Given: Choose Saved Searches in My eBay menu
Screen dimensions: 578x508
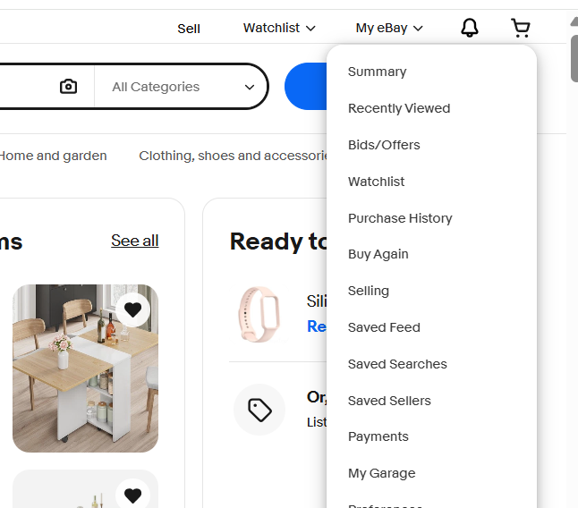Looking at the screenshot, I should tap(397, 364).
